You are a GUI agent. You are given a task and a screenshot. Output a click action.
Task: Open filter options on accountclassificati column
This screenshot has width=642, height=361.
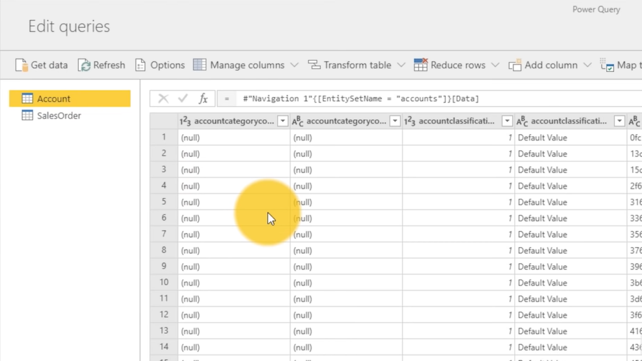coord(507,121)
